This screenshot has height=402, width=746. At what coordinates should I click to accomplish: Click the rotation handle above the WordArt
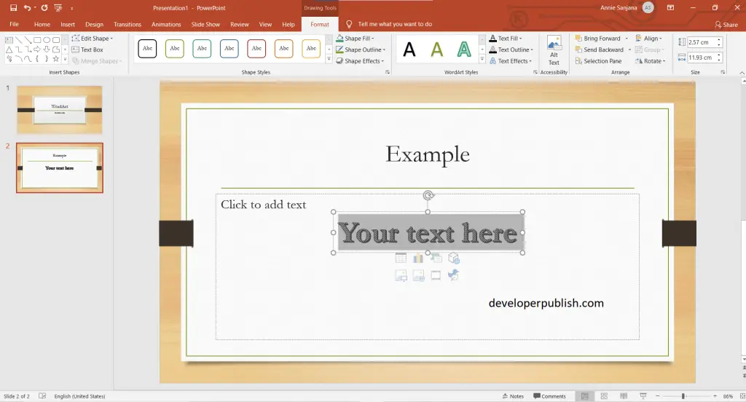428,195
